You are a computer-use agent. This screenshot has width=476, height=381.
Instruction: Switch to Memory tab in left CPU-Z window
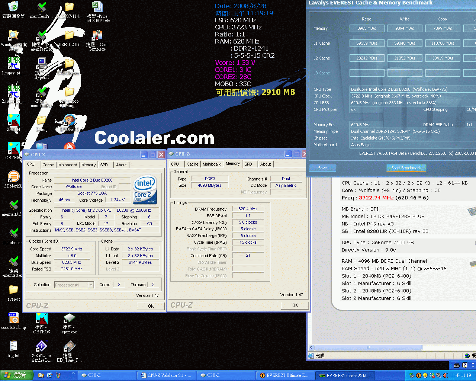click(89, 165)
